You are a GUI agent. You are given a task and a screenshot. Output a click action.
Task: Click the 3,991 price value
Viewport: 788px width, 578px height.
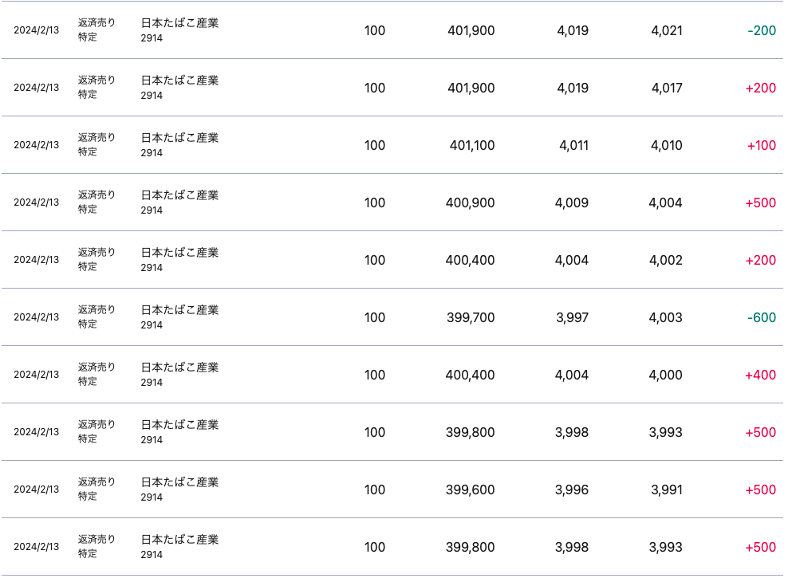coord(666,490)
